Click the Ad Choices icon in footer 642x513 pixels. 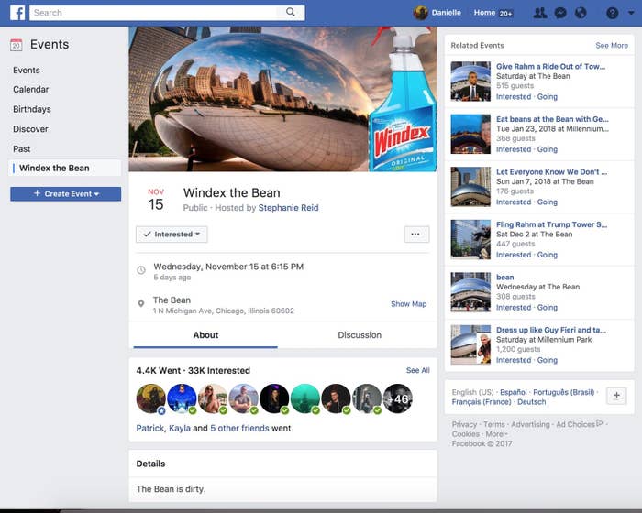[x=600, y=423]
